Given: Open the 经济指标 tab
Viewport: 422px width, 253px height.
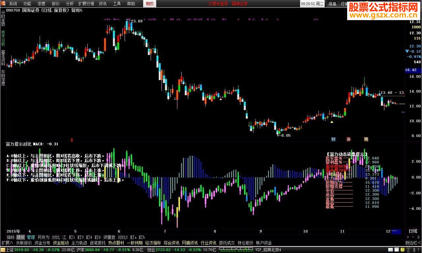Looking at the screenshot, I should (x=153, y=243).
